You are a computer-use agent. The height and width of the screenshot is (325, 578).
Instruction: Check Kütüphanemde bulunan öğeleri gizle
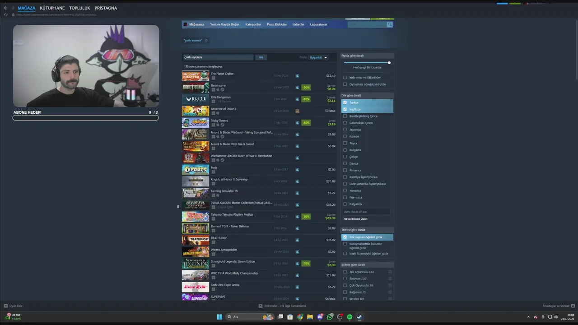click(x=345, y=244)
